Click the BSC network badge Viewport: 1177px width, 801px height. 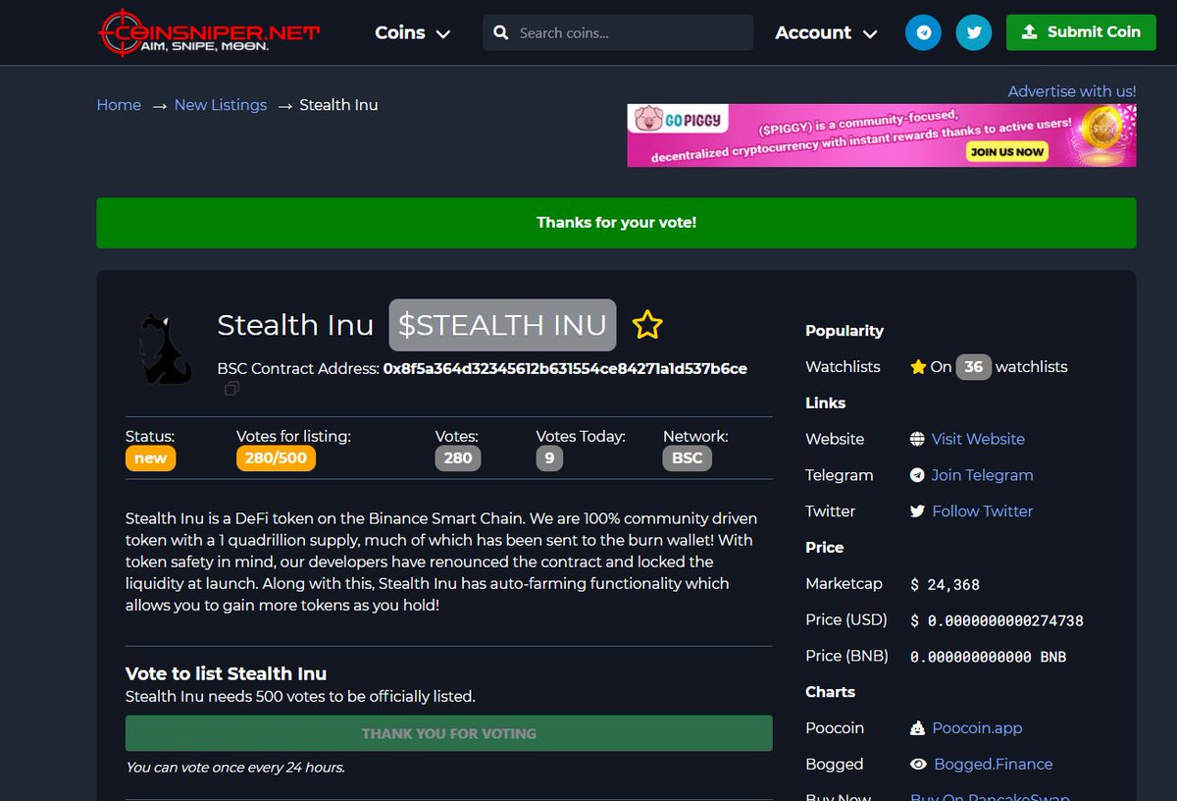(688, 458)
